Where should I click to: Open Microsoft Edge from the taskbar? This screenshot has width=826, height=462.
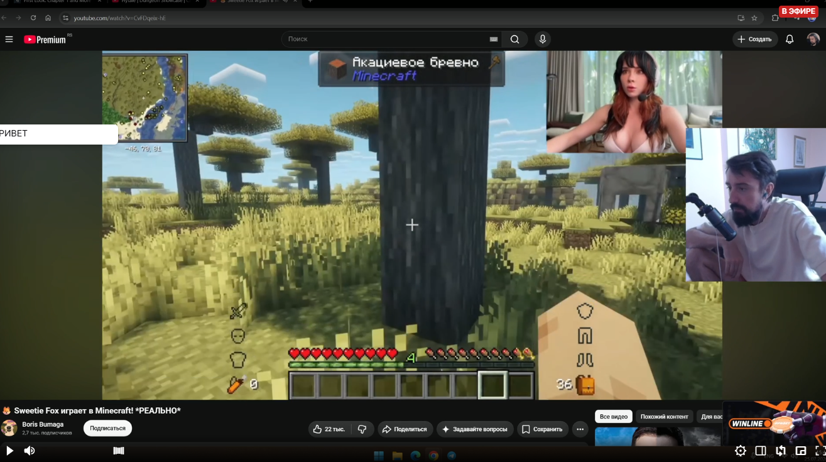[x=415, y=456]
